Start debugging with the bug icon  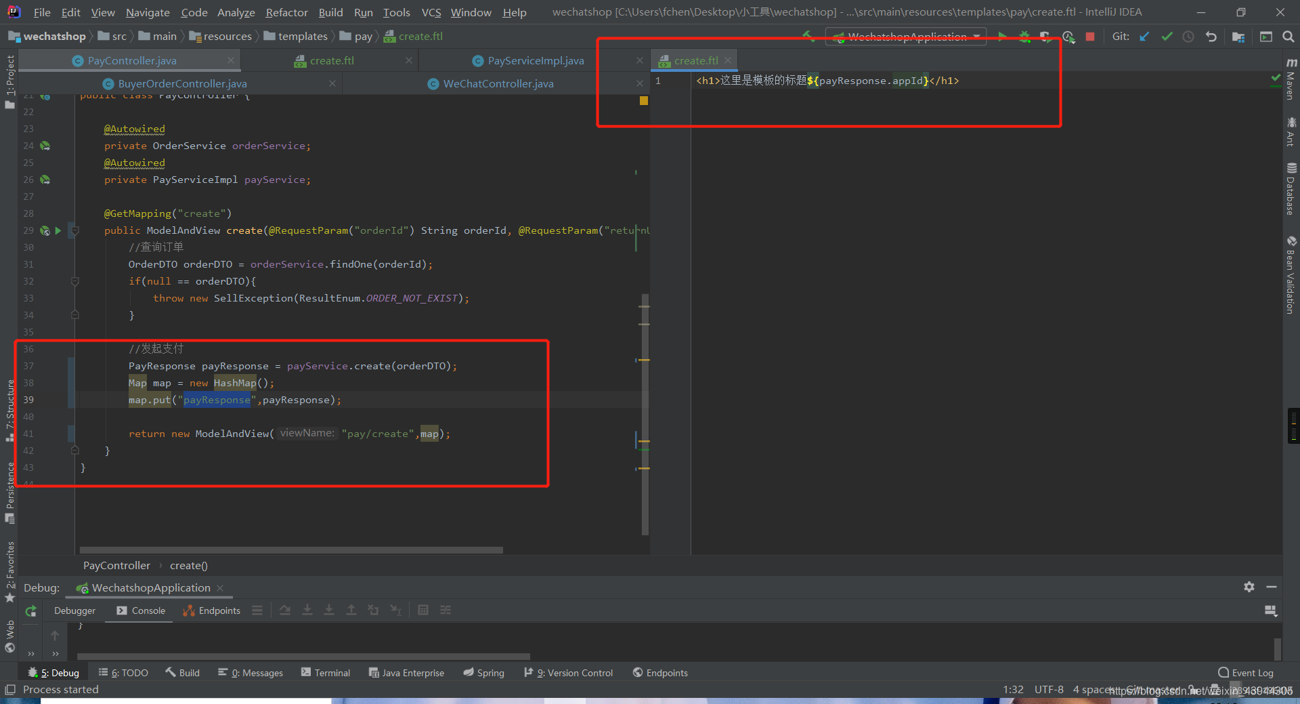pos(1024,37)
